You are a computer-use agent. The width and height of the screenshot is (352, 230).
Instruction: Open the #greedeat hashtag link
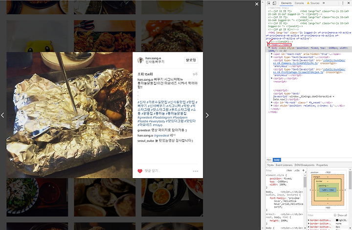[145, 117]
